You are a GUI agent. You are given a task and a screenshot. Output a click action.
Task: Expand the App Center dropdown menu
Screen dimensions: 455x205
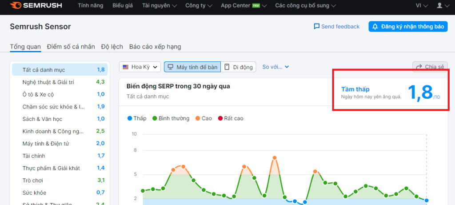[x=244, y=5]
